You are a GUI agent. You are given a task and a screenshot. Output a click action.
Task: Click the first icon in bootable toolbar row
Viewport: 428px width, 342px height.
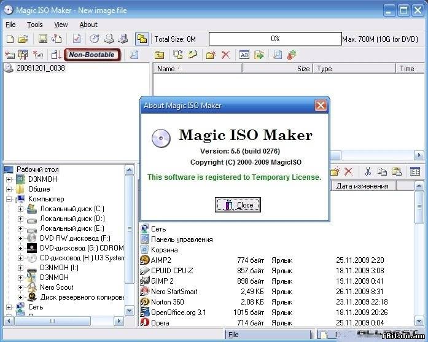pyautogui.click(x=10, y=55)
